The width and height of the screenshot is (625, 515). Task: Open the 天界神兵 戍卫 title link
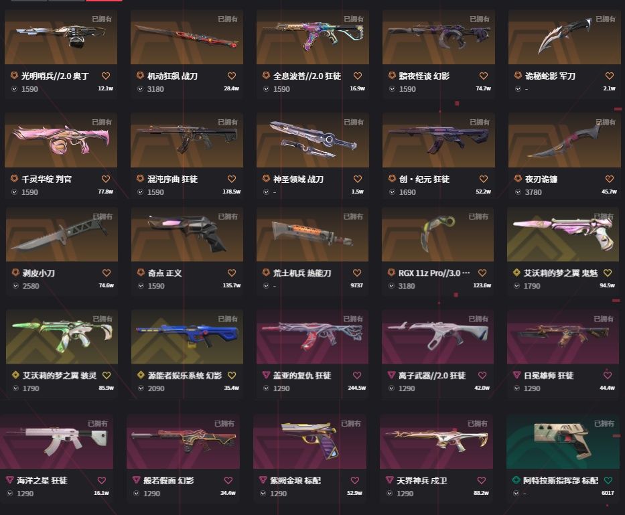click(x=422, y=481)
